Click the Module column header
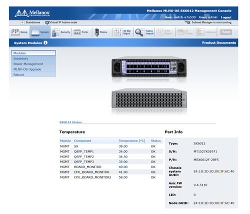Screen dimensions: 250x214 pyautogui.click(x=65, y=140)
